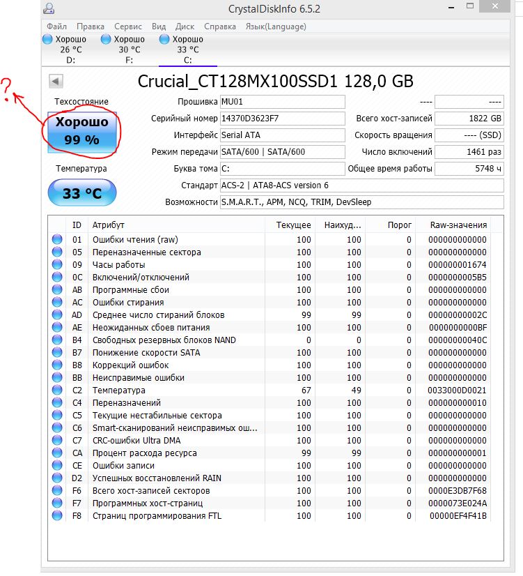The height and width of the screenshot is (576, 523).
Task: Select Страниц программирования FTL text
Action: [157, 516]
